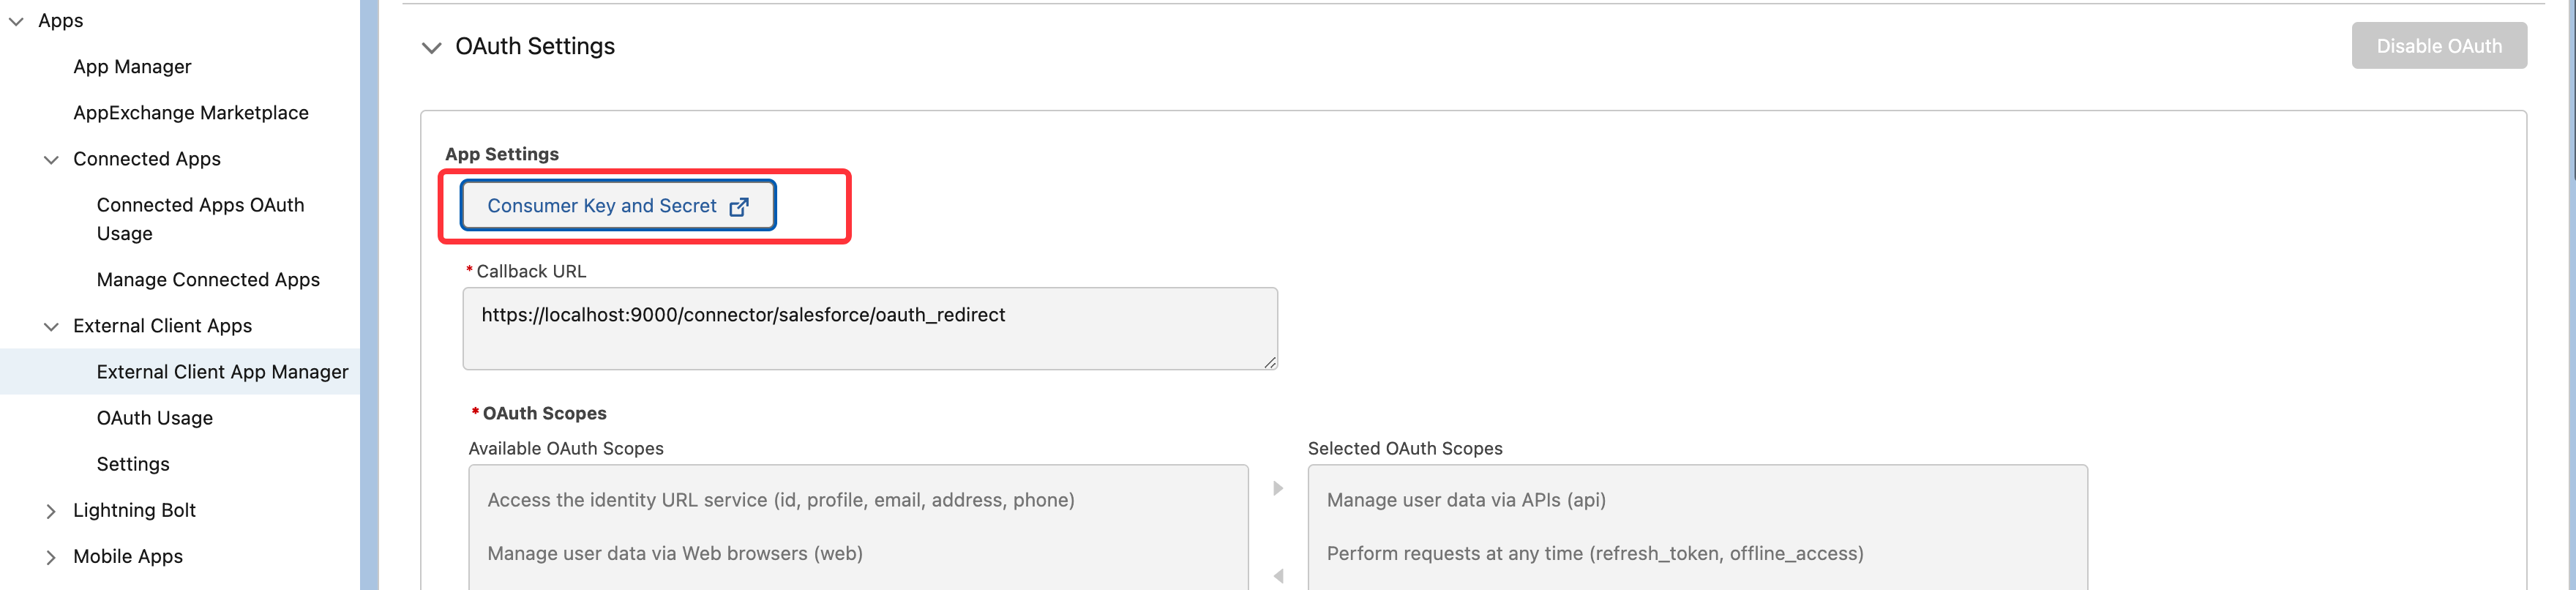Collapse the OAuth Settings section chevron

[x=431, y=48]
